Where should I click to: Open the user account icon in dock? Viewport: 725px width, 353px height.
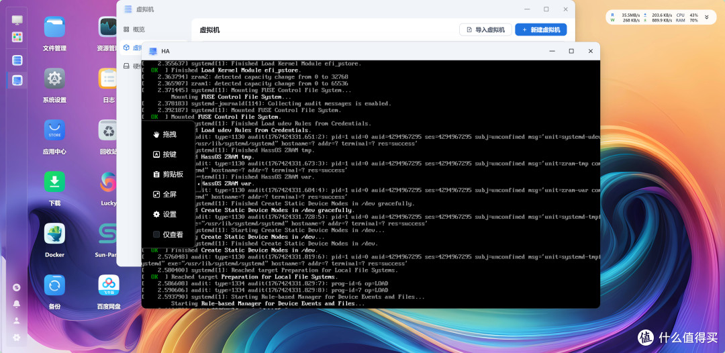tap(17, 320)
